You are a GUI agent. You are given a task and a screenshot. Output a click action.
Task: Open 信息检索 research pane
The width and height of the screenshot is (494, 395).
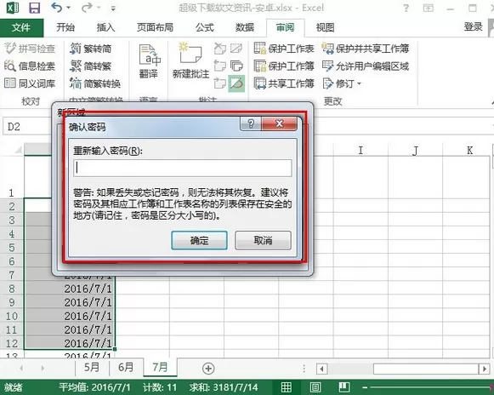tap(30, 66)
